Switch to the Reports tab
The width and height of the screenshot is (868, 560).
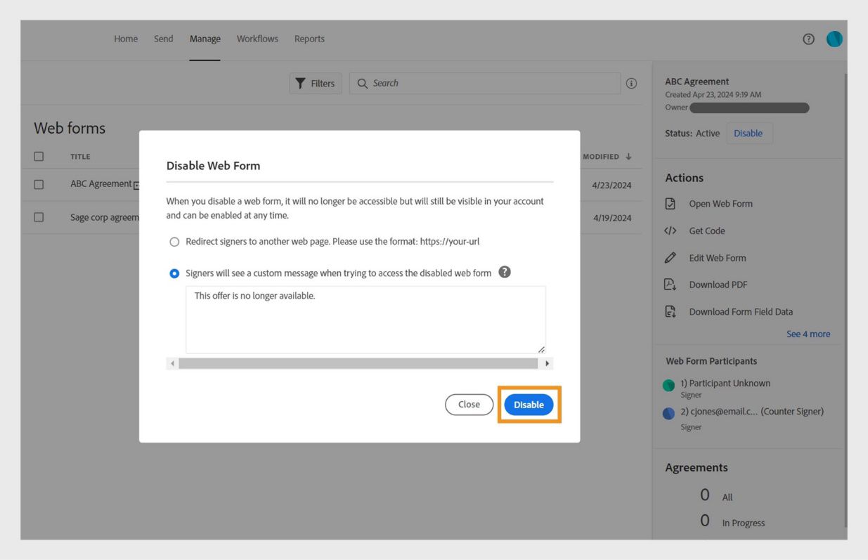(x=309, y=39)
